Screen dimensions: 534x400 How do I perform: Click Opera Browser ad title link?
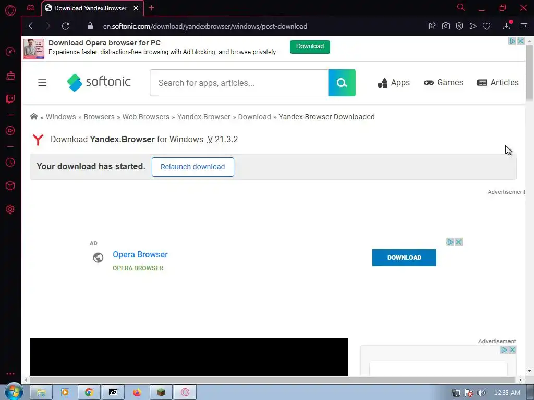click(x=140, y=254)
